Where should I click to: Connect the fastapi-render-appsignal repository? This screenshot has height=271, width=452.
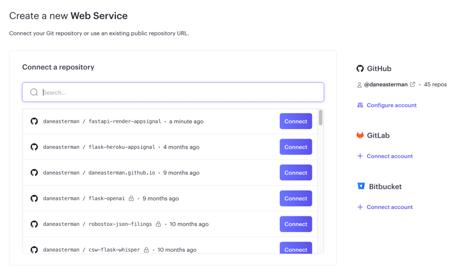tap(295, 122)
